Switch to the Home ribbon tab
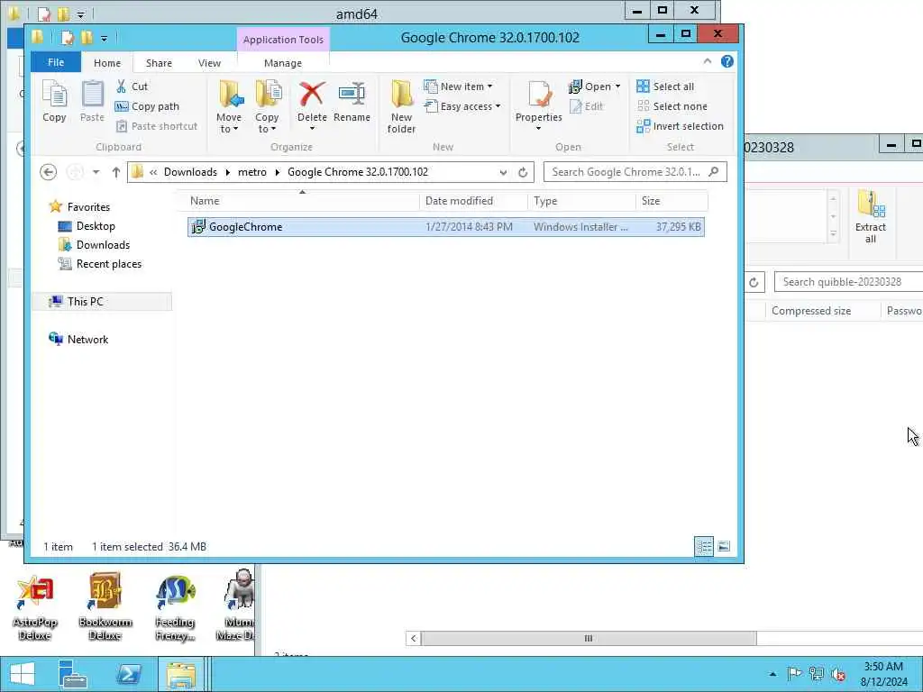The width and height of the screenshot is (923, 692). click(107, 63)
